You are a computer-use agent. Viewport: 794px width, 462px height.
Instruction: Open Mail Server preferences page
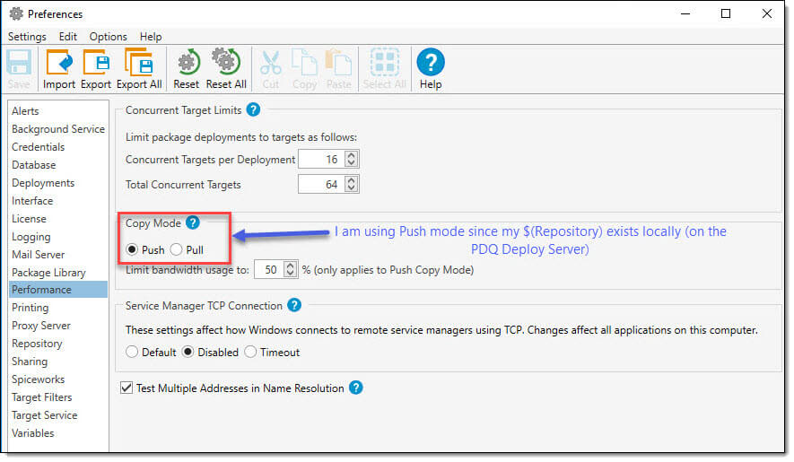tap(58, 254)
